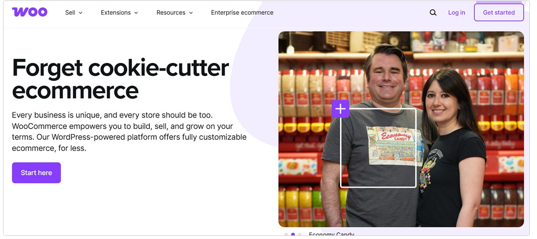
Task: Expand the Extensions dropdown chevron
Action: [136, 13]
